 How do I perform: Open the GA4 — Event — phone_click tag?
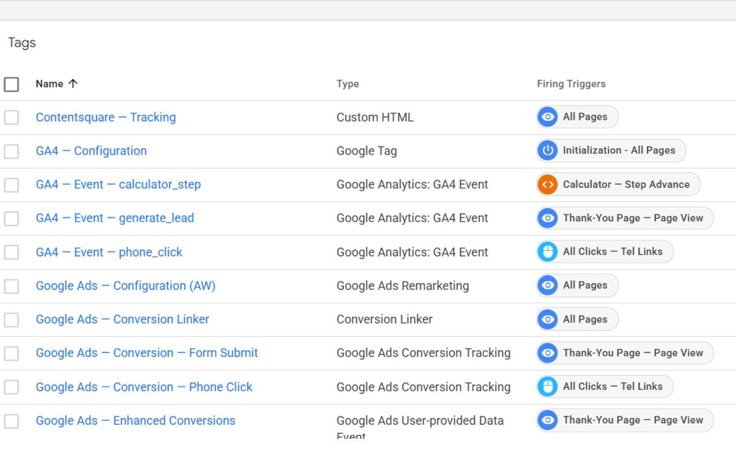point(109,252)
